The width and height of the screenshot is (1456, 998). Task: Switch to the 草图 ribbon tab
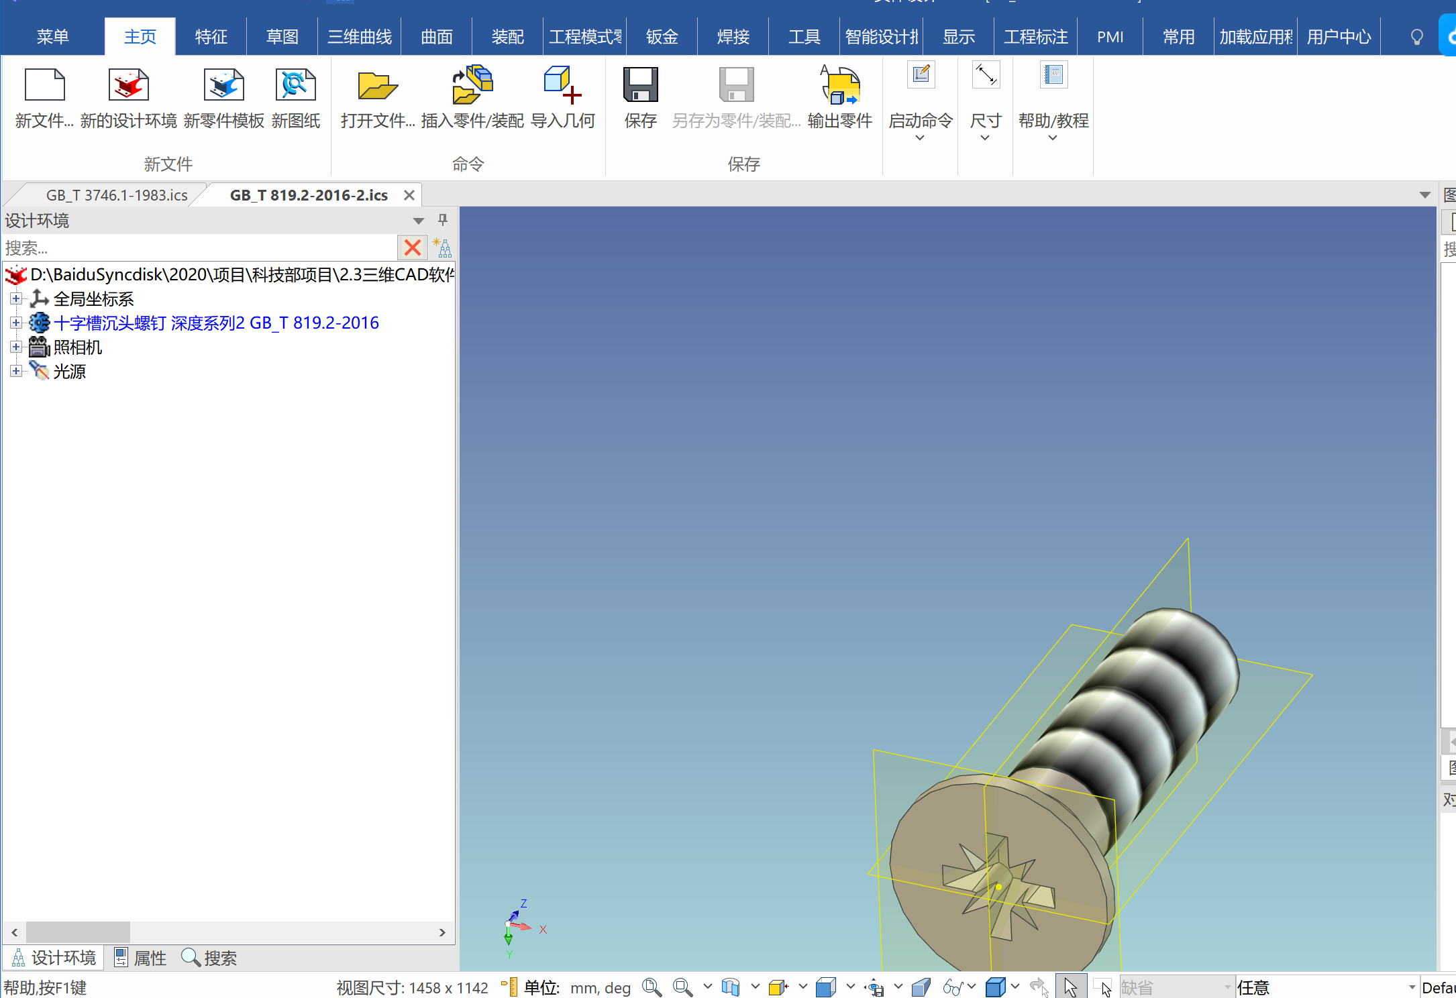282,37
